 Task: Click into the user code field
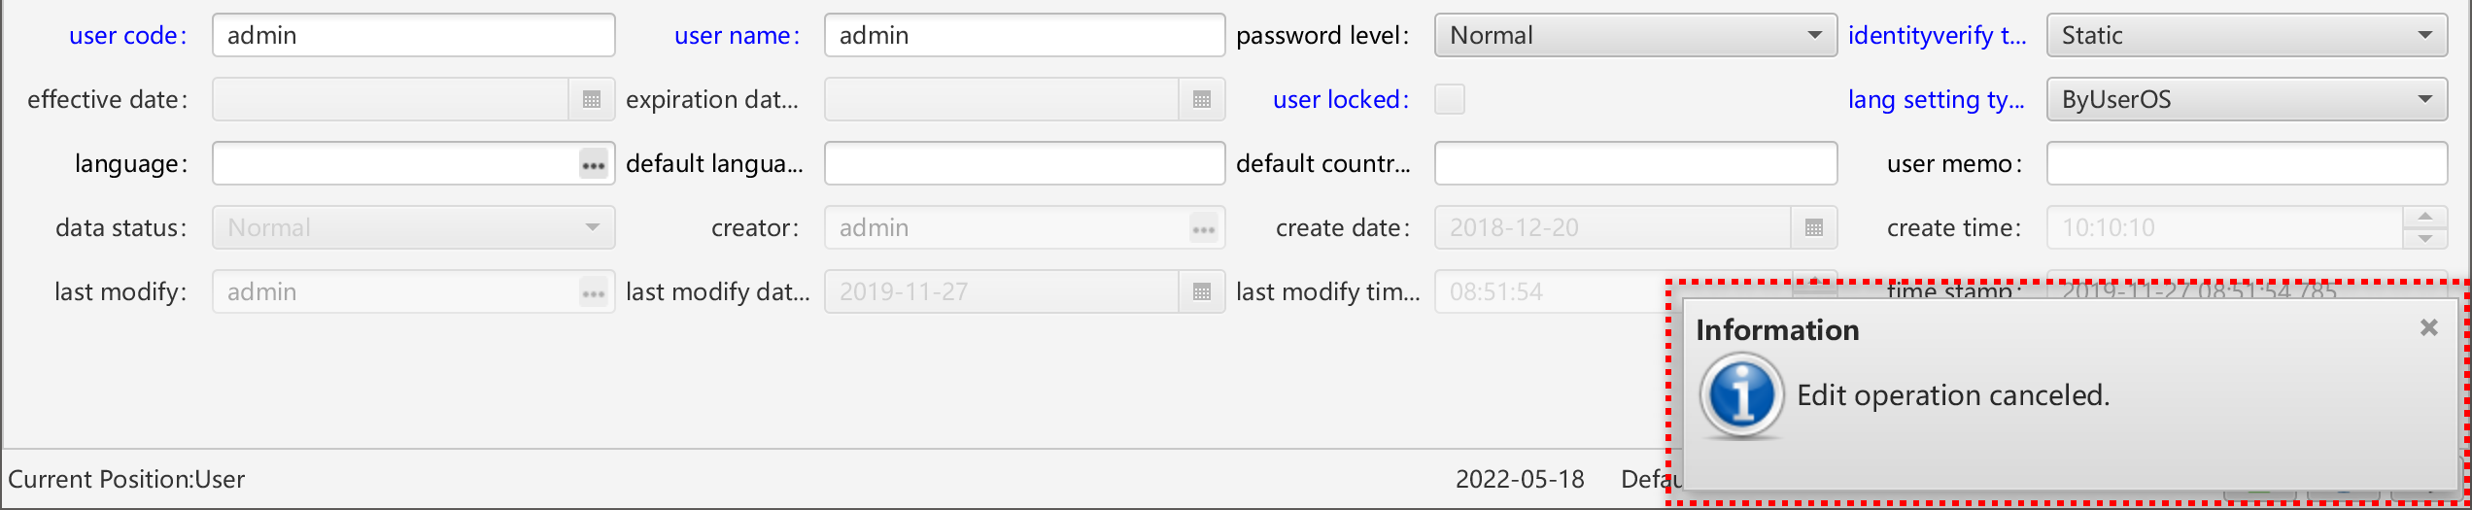tap(414, 35)
